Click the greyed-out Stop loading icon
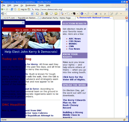The image size is (129, 122). [15, 9]
